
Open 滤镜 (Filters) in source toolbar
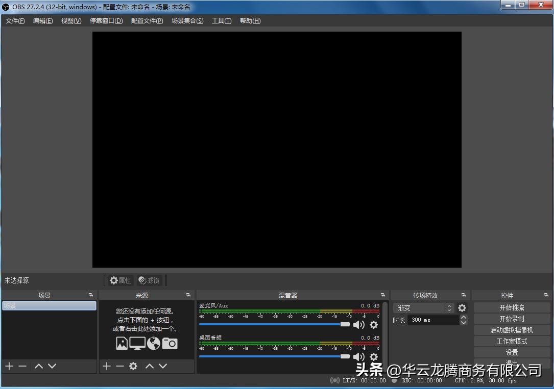coord(149,280)
